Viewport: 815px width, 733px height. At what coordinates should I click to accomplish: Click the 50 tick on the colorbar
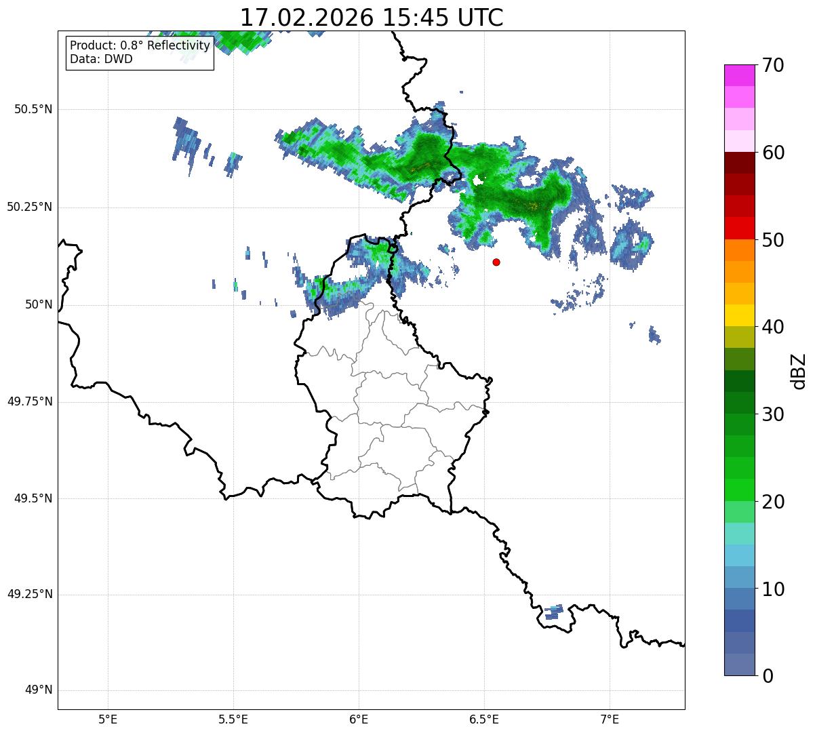tap(774, 240)
